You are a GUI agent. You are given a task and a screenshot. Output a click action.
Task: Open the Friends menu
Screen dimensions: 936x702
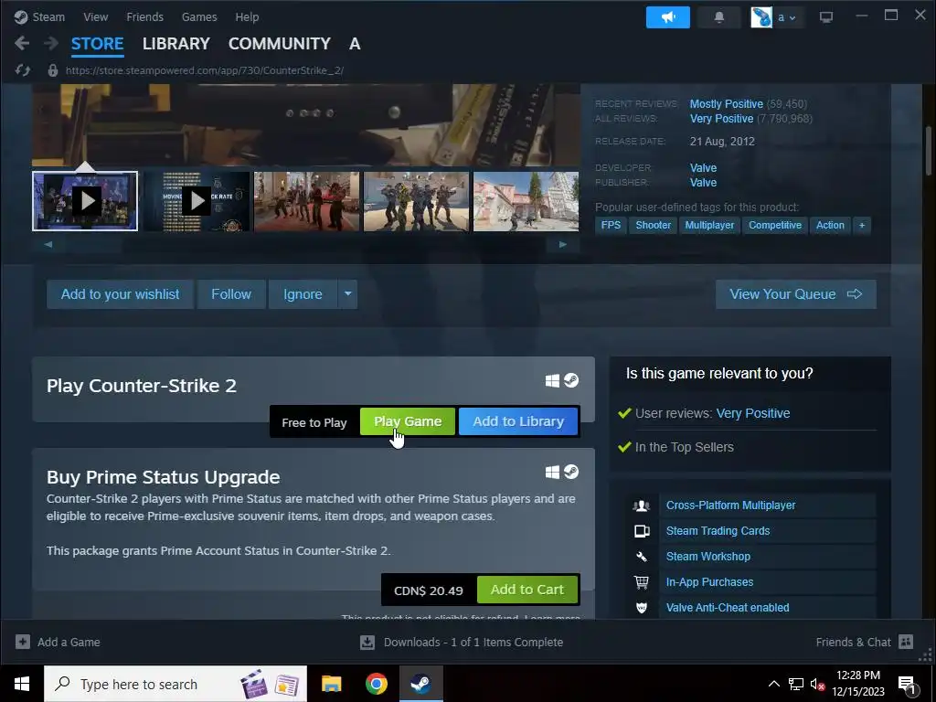tap(145, 16)
